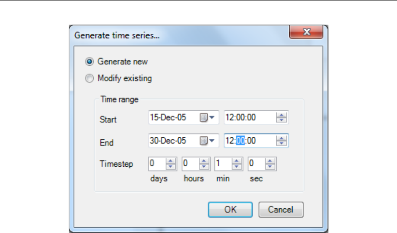Decrease the End time spinner
The image size is (397, 233).
point(283,143)
